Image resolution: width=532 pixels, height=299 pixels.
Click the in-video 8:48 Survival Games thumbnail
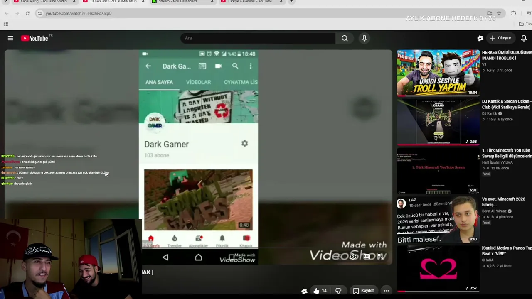point(198,200)
